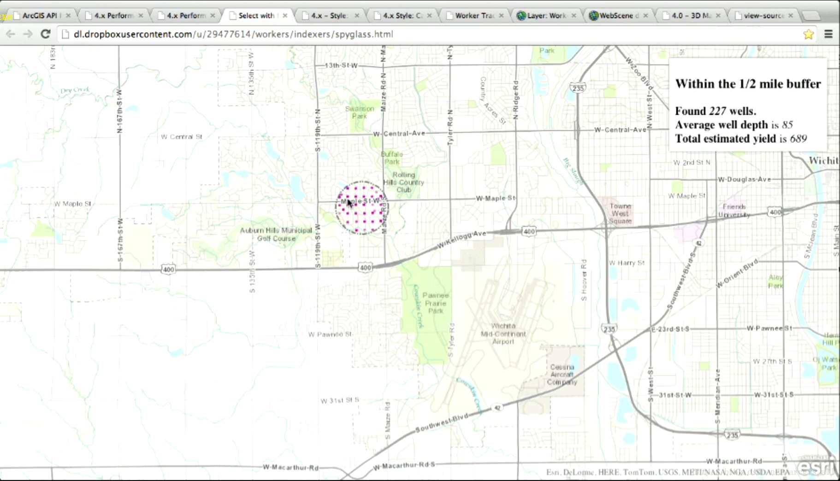This screenshot has height=481, width=840.
Task: Close the ArcGIS API tab
Action: (68, 15)
